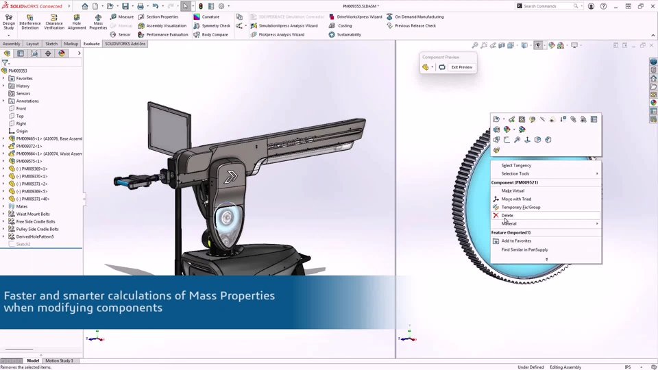Viewport: 658px width, 370px height.
Task: Run Performance Evaluation
Action: pos(163,35)
